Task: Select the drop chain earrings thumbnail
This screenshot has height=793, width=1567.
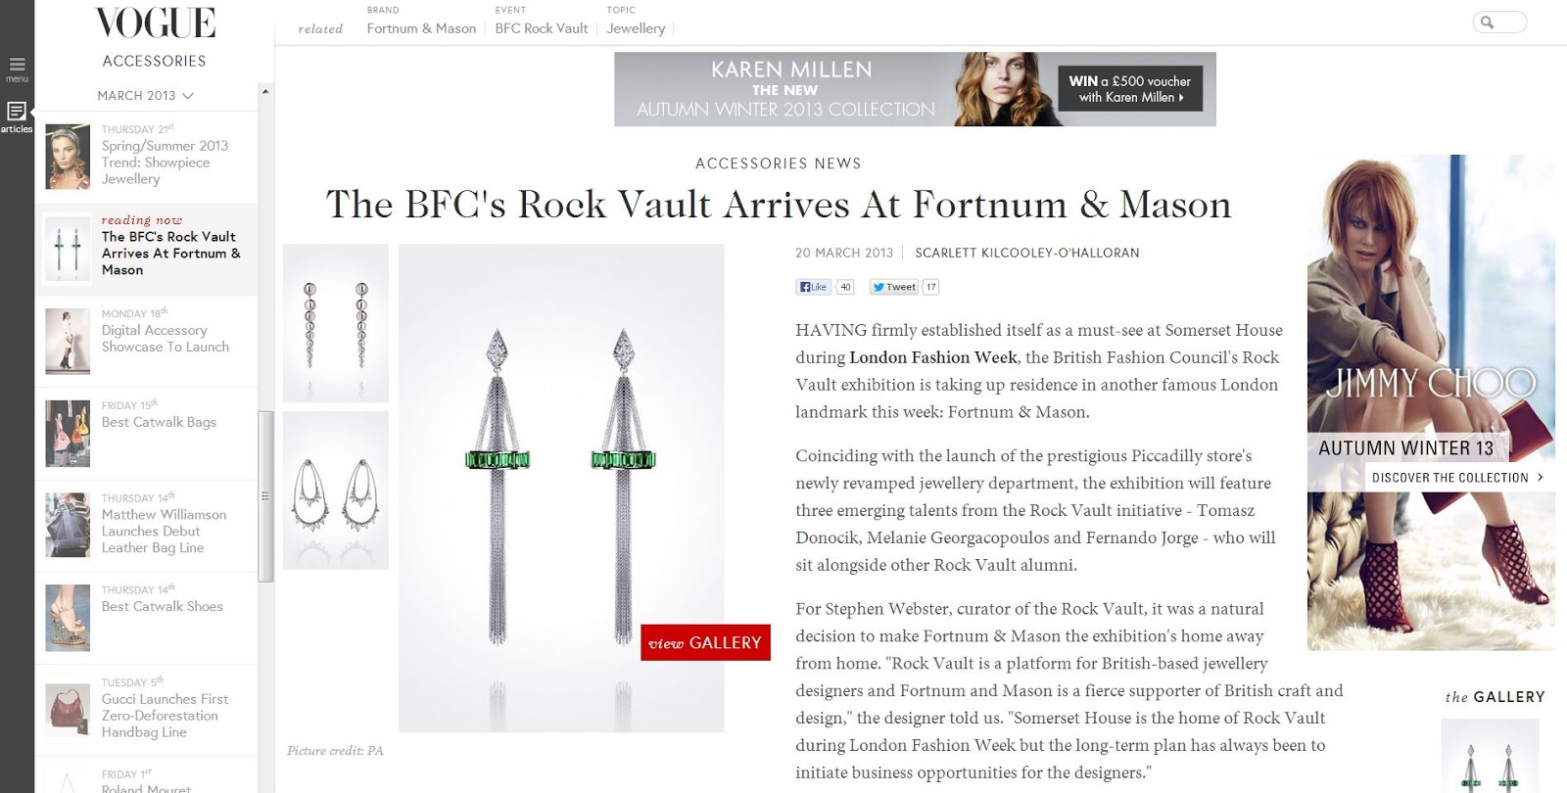Action: click(x=336, y=323)
